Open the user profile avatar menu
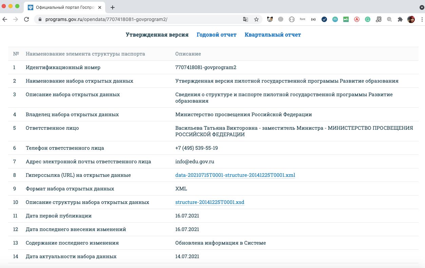This screenshot has height=268, width=425. (x=411, y=19)
